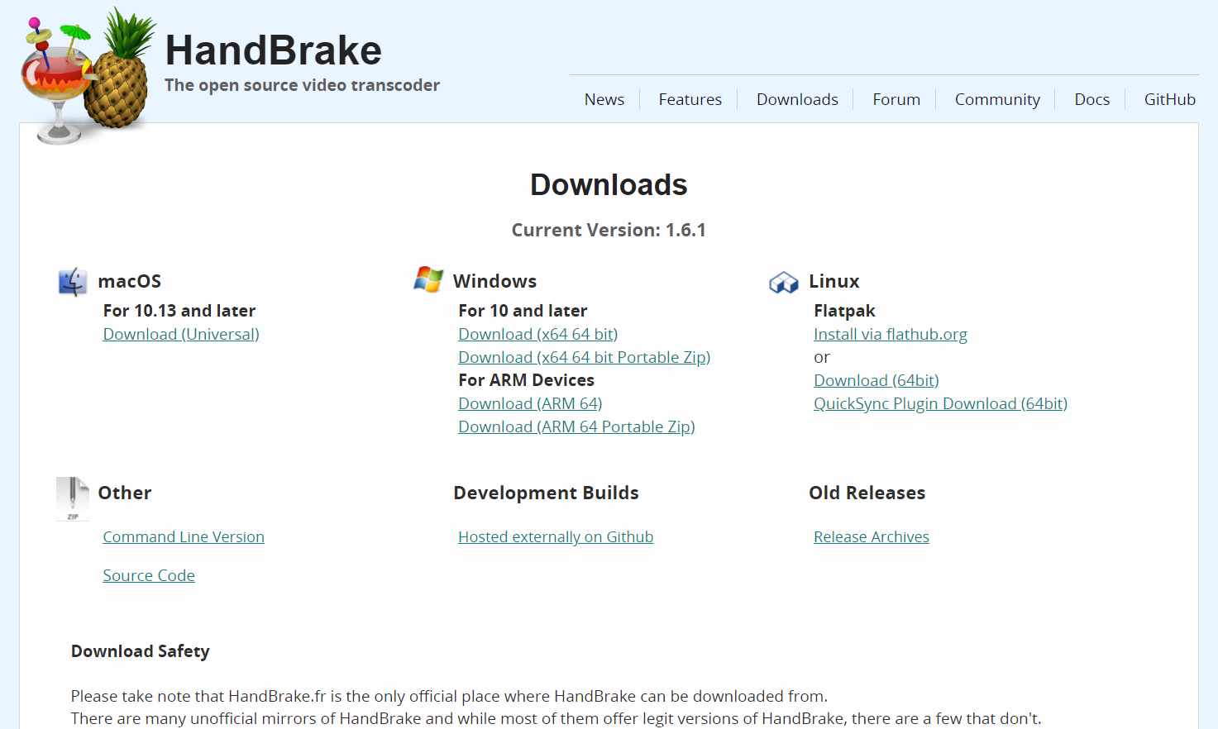Open the Release Archives link

(x=872, y=536)
